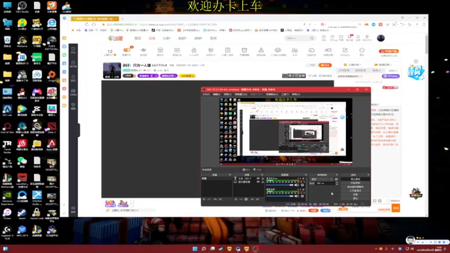Remove selected scene in OBS scenes panel
450x253 pixels.
click(x=209, y=199)
